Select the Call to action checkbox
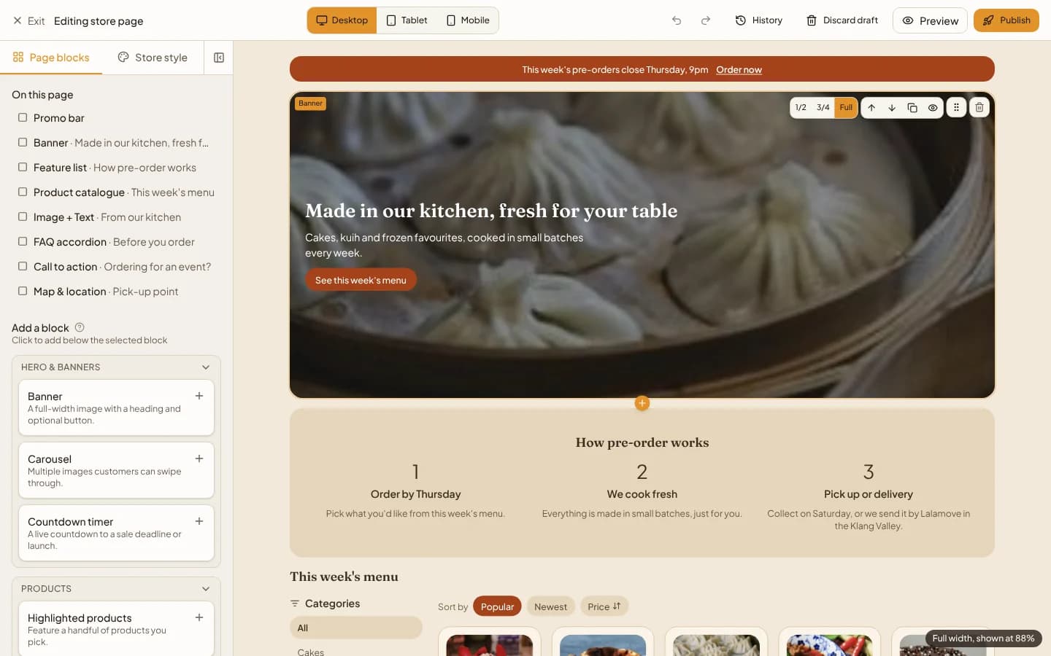 click(x=23, y=266)
